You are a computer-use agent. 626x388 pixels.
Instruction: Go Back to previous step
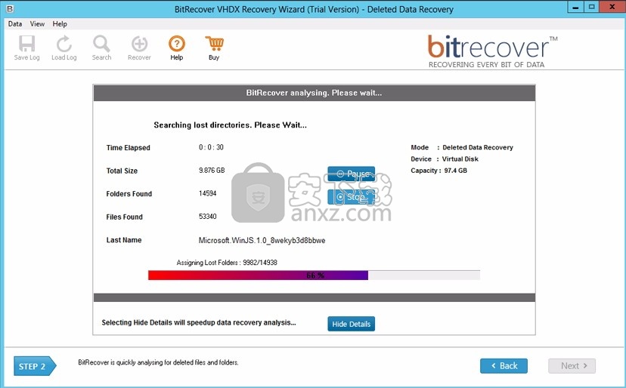504,365
